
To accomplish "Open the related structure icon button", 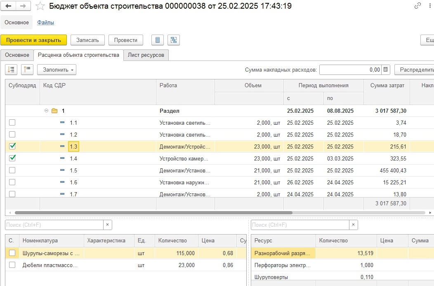I will [174, 40].
